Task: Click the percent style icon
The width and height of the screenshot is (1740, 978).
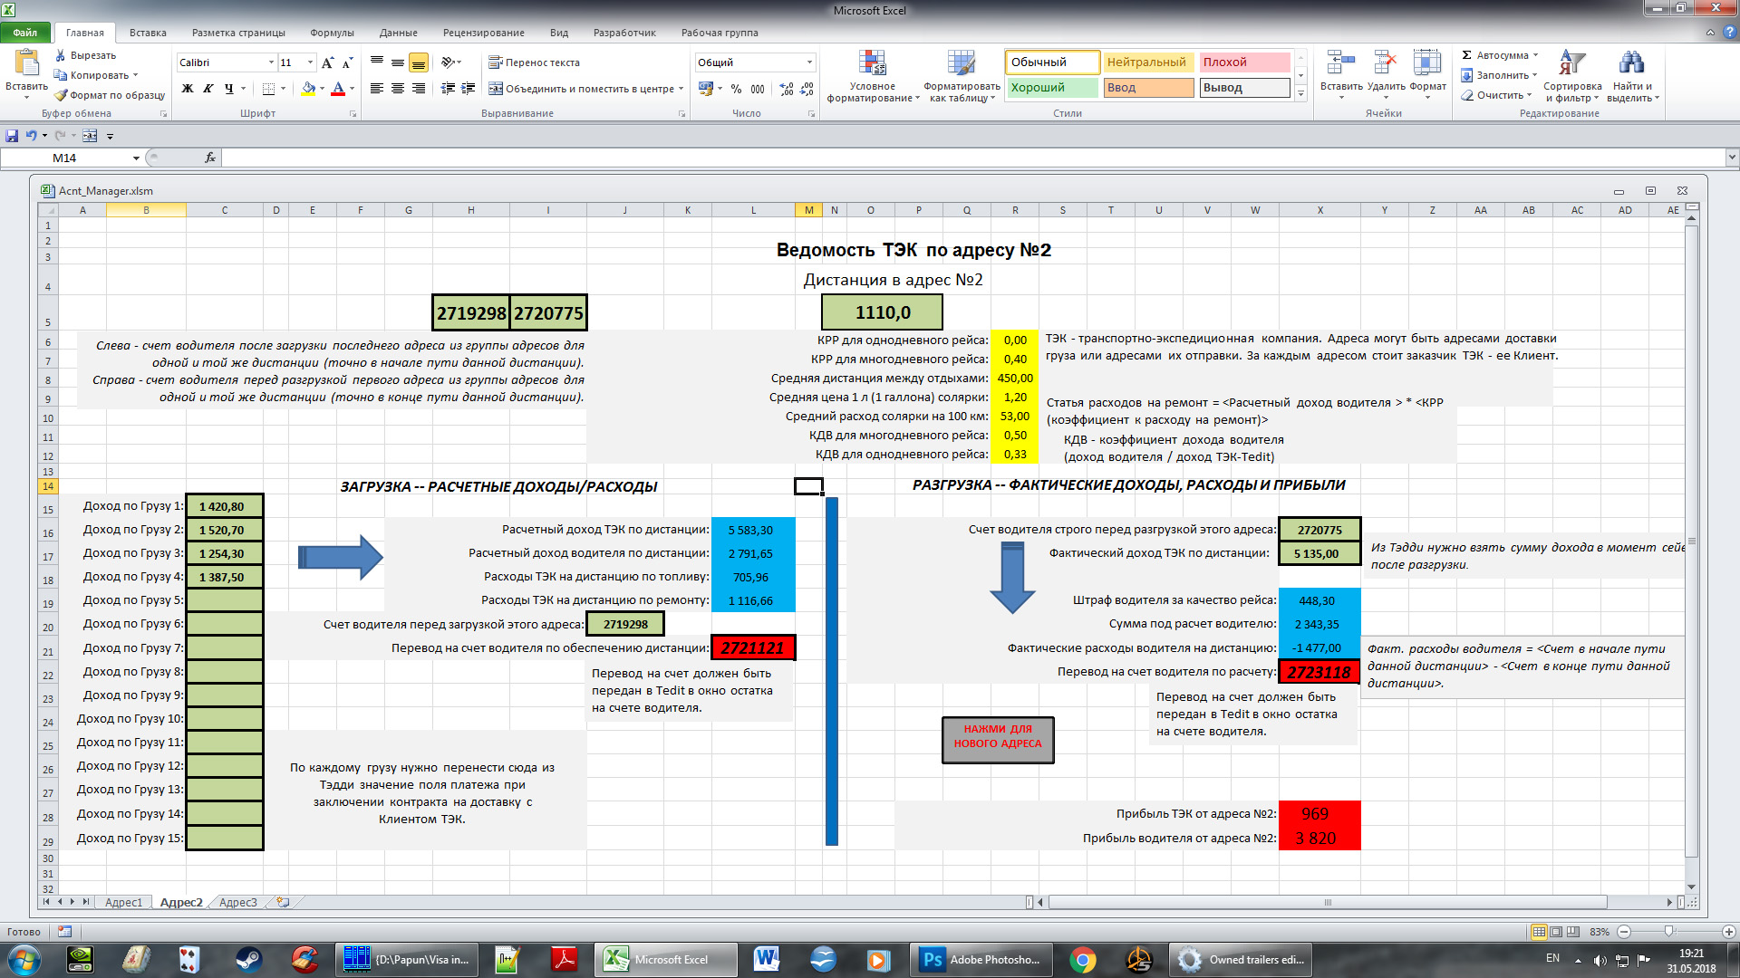Action: 736,89
